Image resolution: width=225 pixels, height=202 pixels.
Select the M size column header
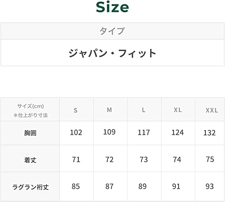(x=109, y=110)
